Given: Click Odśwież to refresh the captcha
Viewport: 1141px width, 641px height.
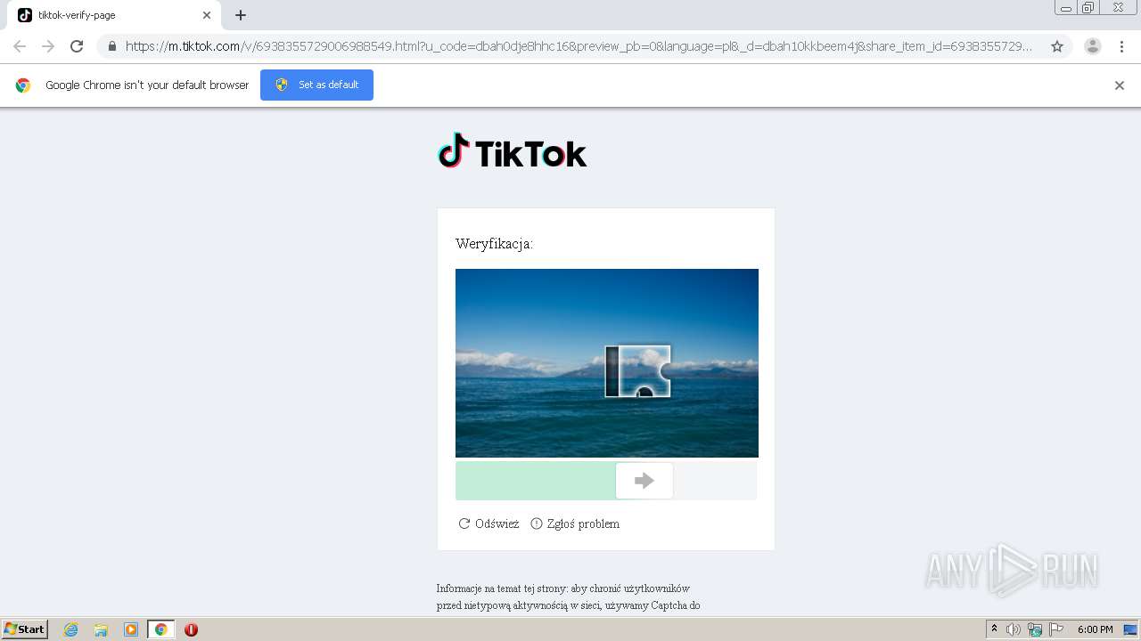Looking at the screenshot, I should [x=488, y=523].
